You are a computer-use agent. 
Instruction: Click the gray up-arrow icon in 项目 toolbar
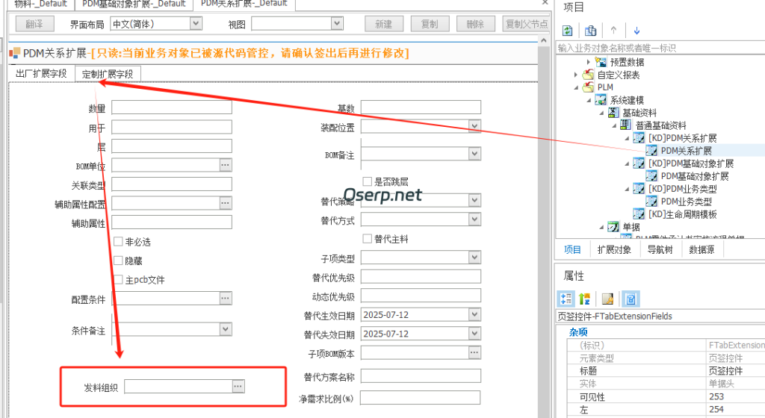pyautogui.click(x=613, y=30)
